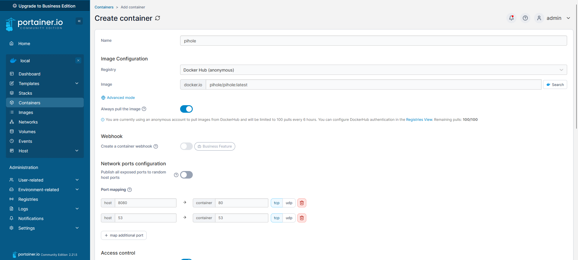Open the help question mark icon
This screenshot has width=578, height=260.
click(525, 18)
